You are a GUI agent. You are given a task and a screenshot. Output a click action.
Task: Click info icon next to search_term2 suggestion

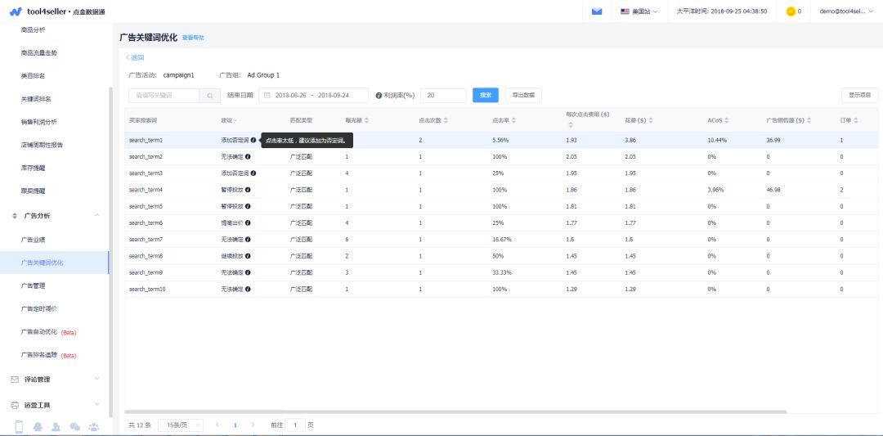point(248,156)
